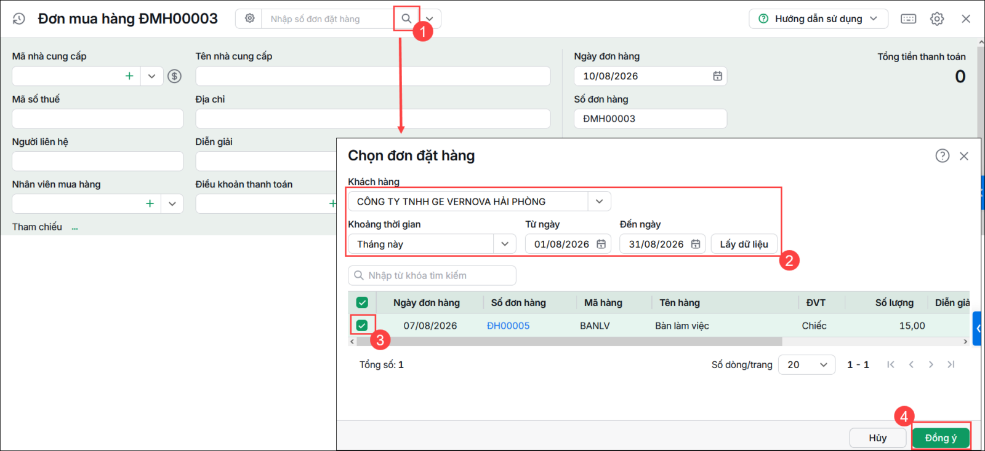Expand dropdown arrow next to search icon
The height and width of the screenshot is (451, 985).
(x=430, y=18)
